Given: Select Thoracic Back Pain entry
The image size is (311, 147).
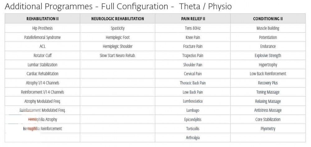Looking at the screenshot, I should [193, 83].
